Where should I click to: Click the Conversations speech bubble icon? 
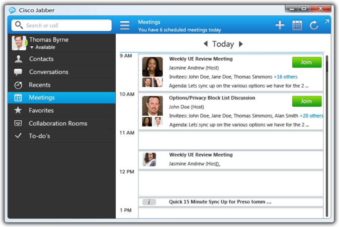click(18, 72)
